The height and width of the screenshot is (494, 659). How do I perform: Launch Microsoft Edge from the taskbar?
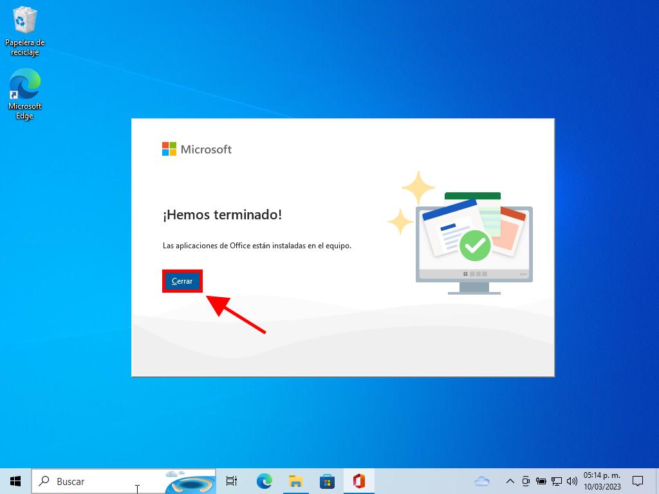coord(264,481)
